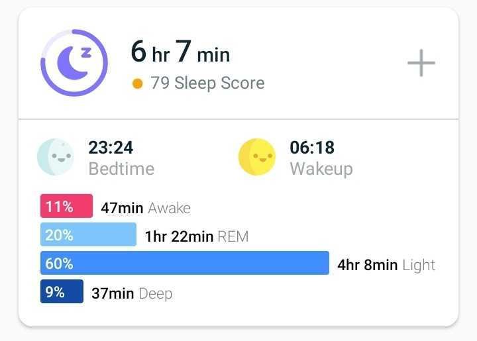Image resolution: width=477 pixels, height=341 pixels.
Task: Open the purple sleep moon ring icon
Action: (74, 63)
